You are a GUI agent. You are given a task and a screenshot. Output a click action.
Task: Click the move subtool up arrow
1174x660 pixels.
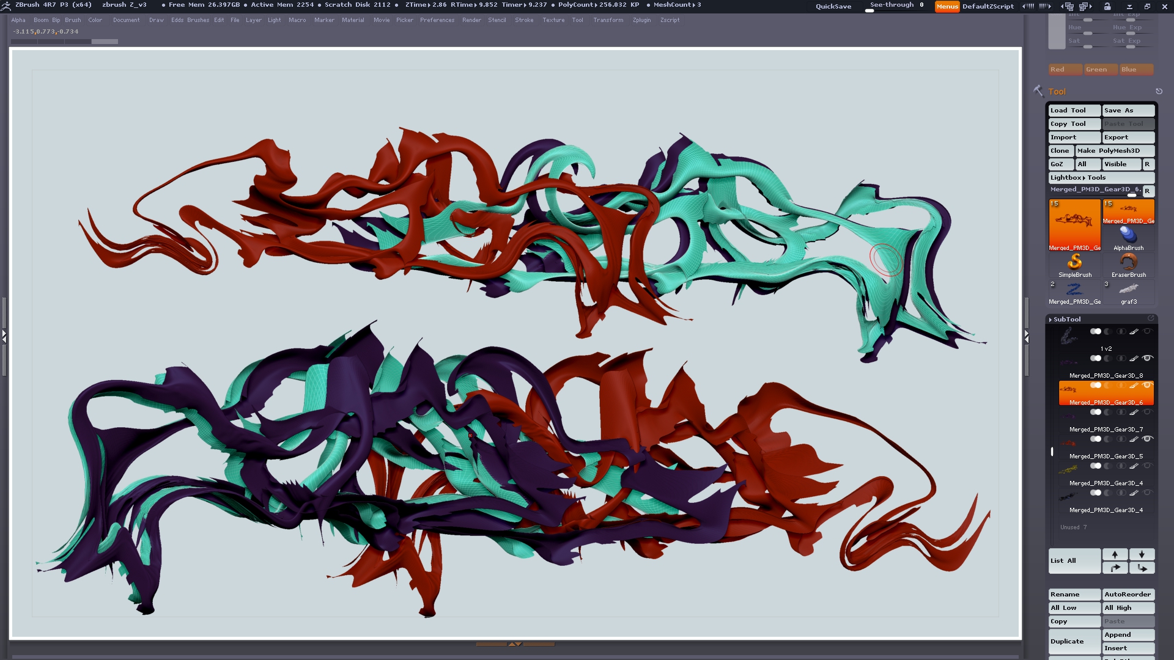click(1115, 554)
